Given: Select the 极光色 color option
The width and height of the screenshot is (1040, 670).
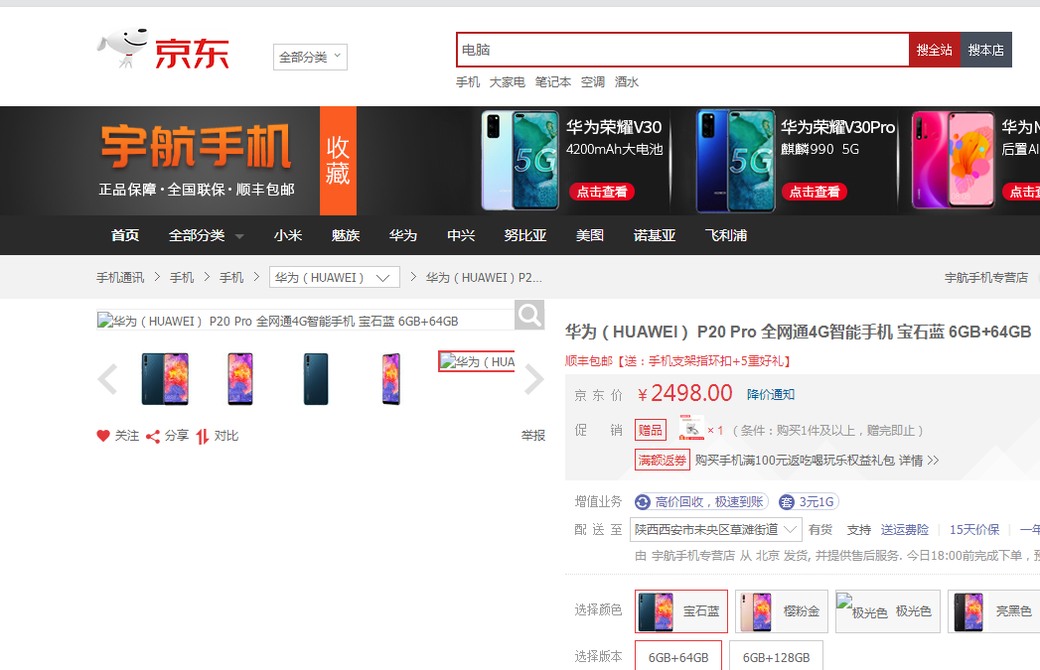Looking at the screenshot, I should 887,611.
